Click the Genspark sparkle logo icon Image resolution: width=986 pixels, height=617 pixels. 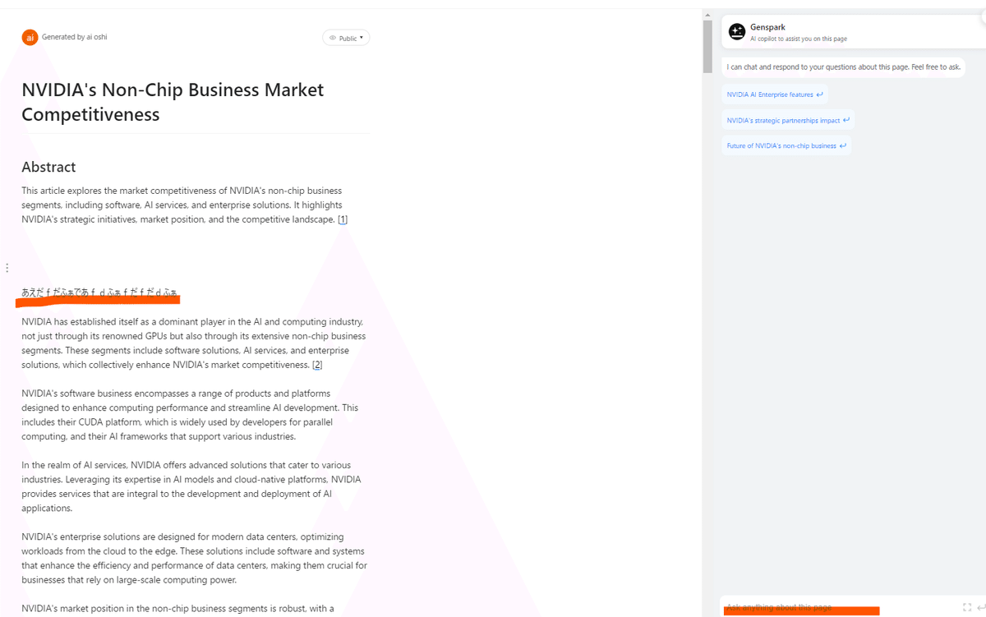[x=736, y=32]
